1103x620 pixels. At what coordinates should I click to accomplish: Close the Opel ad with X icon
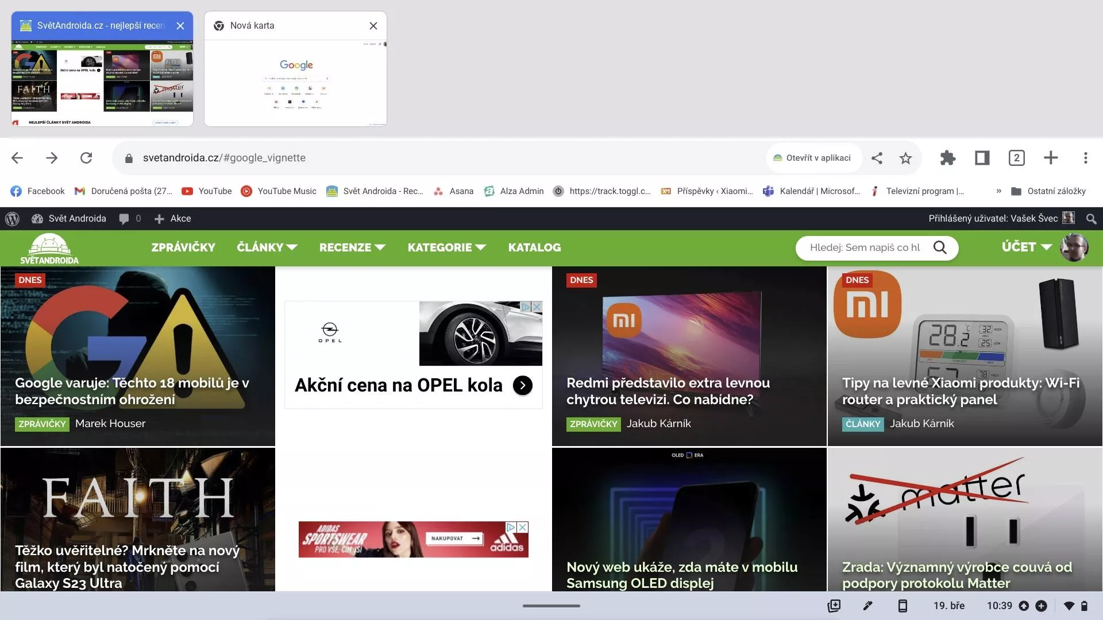tap(537, 307)
